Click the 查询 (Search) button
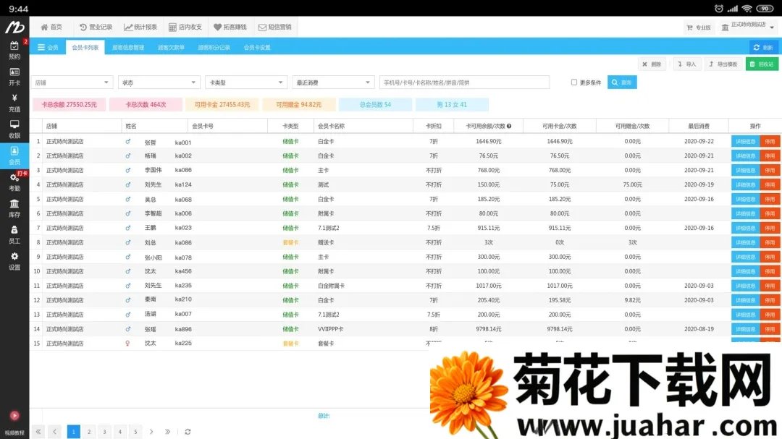The height and width of the screenshot is (439, 782). pos(623,82)
